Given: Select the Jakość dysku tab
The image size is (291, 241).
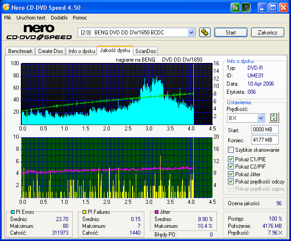Looking at the screenshot, I should [x=115, y=50].
